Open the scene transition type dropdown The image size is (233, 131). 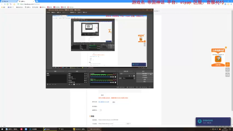127,74
